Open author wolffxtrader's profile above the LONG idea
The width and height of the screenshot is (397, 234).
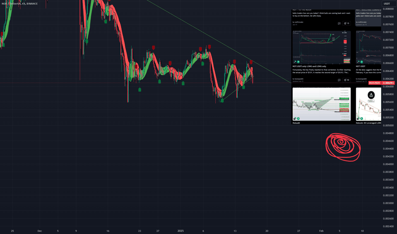click(299, 22)
